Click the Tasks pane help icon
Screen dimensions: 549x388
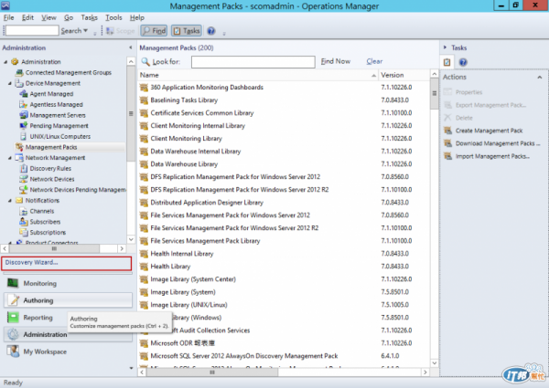463,62
